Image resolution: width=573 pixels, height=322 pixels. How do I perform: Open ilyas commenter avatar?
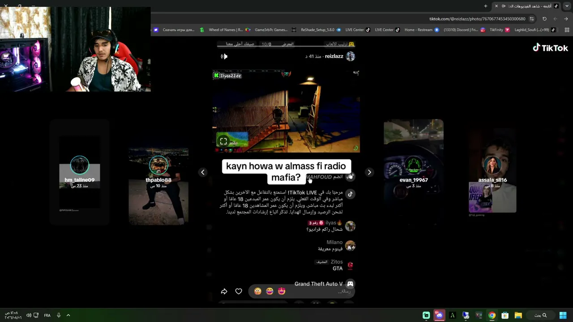(350, 226)
